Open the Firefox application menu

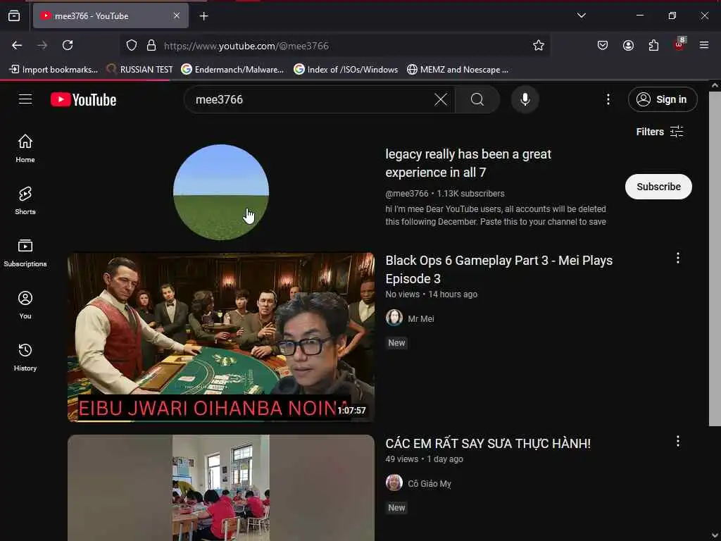point(704,45)
